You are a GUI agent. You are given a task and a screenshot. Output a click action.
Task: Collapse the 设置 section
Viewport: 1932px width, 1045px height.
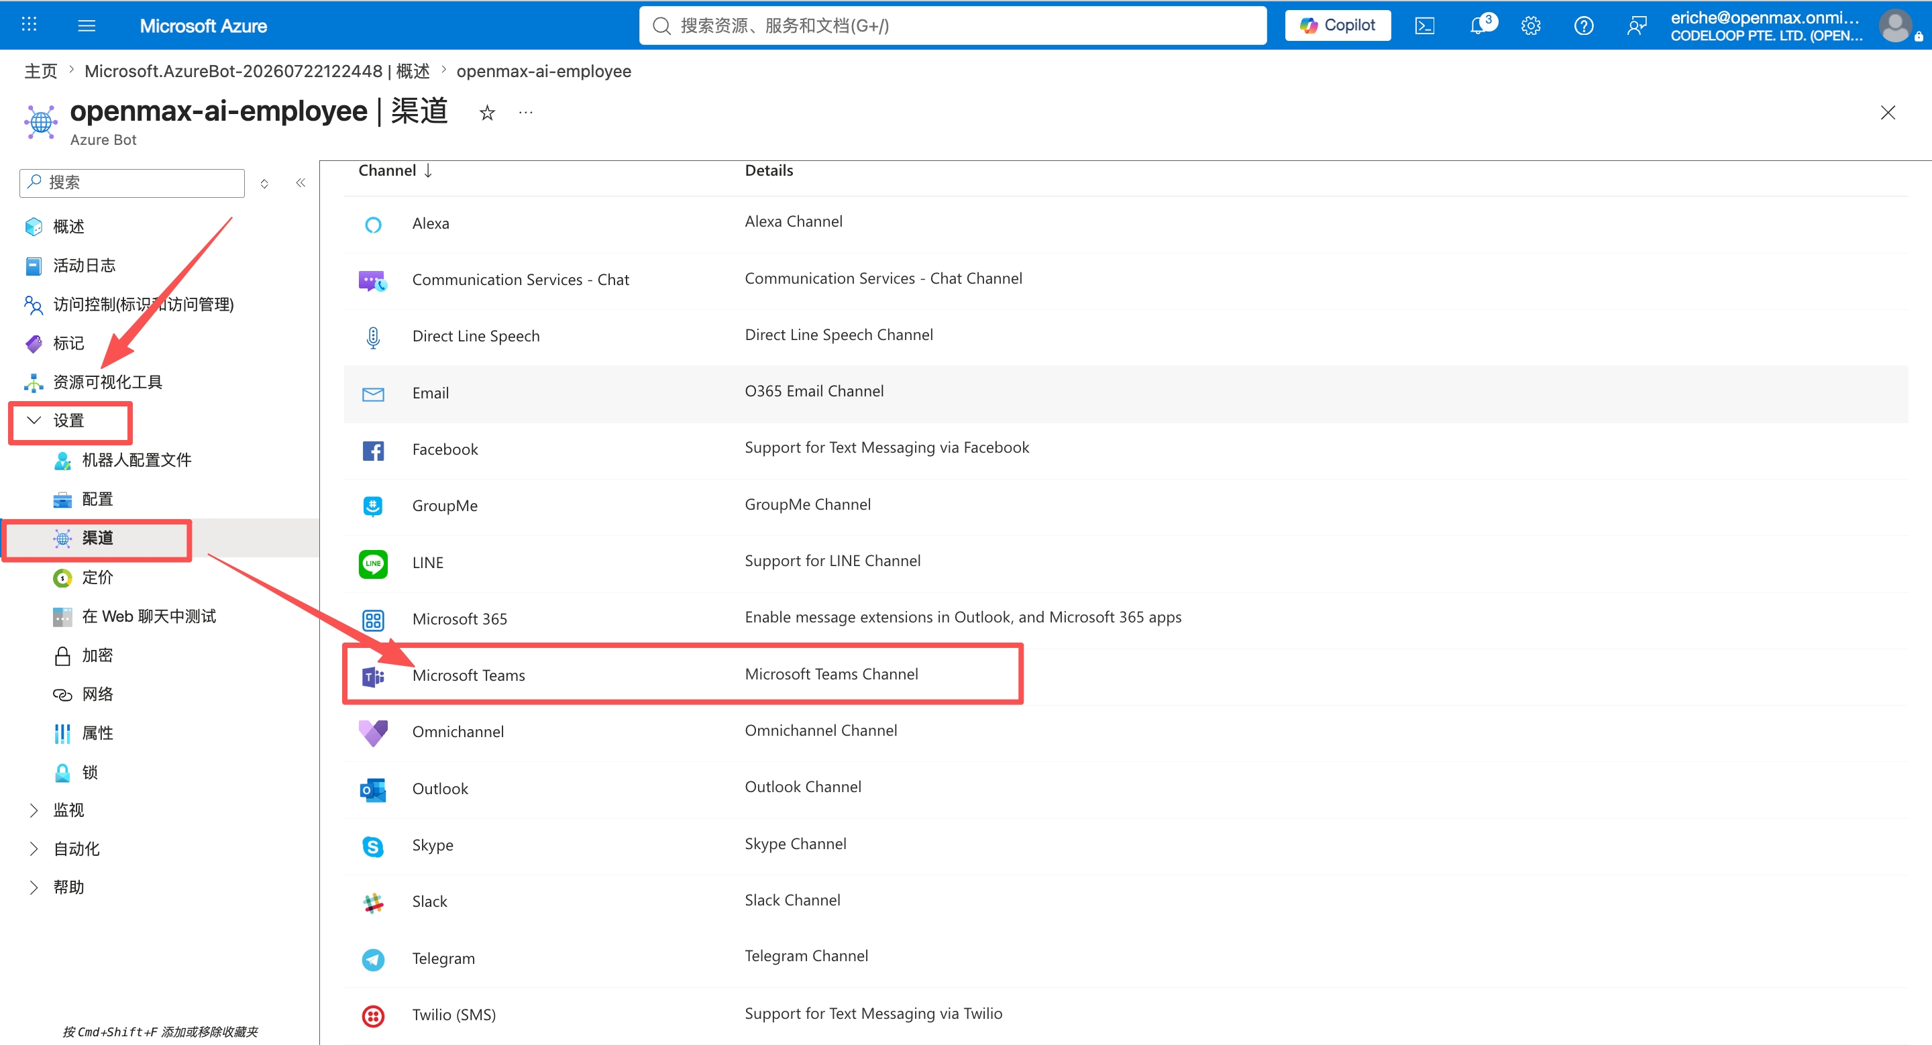[x=69, y=421]
